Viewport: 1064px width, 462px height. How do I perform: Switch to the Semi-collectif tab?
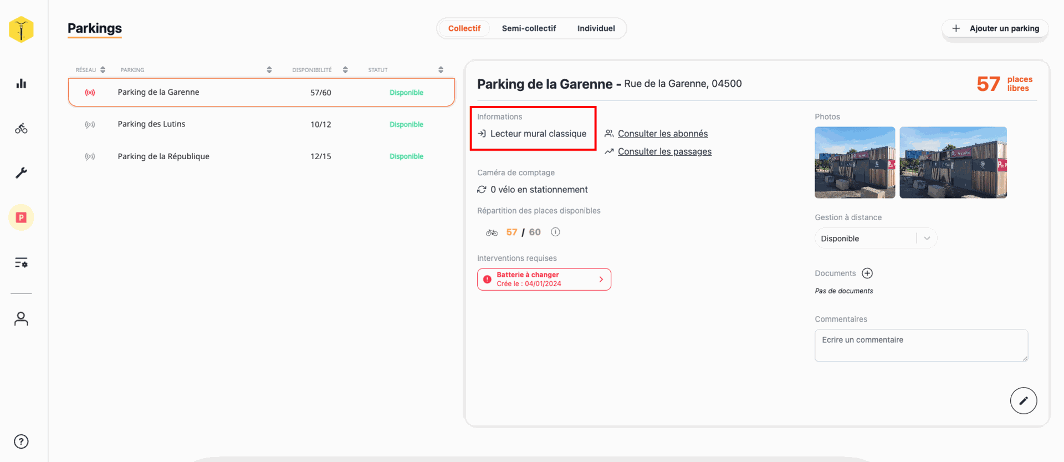(529, 28)
